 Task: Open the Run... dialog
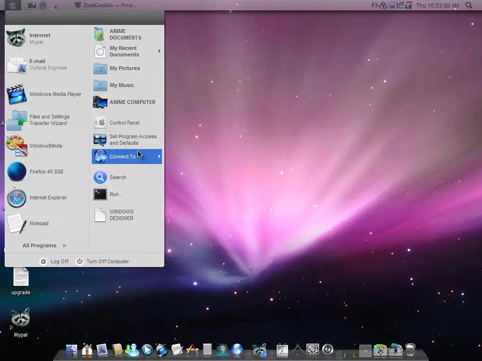127,194
